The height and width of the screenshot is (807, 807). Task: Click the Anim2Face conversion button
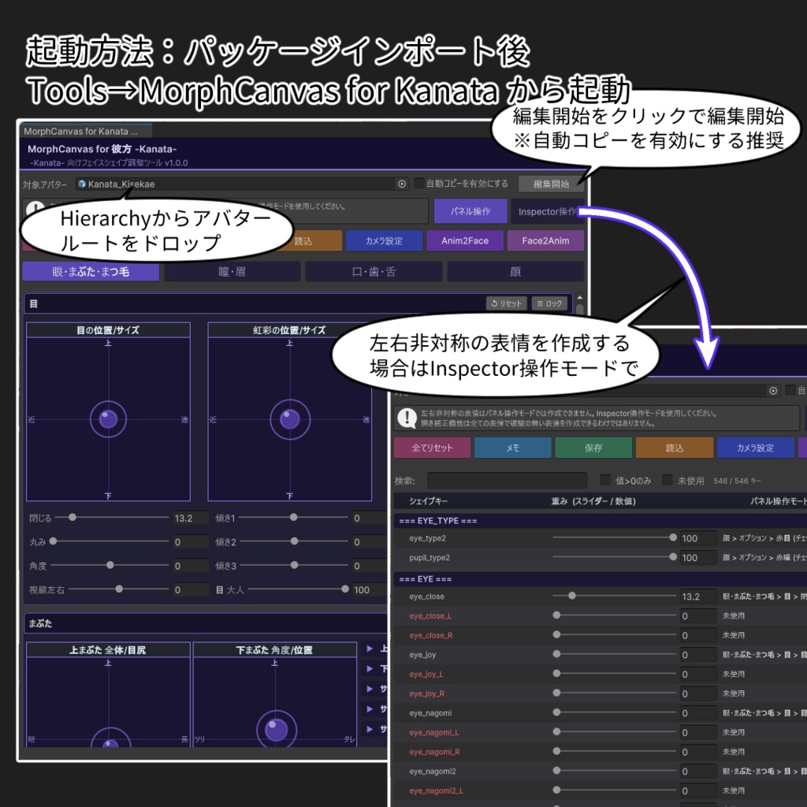click(x=465, y=240)
